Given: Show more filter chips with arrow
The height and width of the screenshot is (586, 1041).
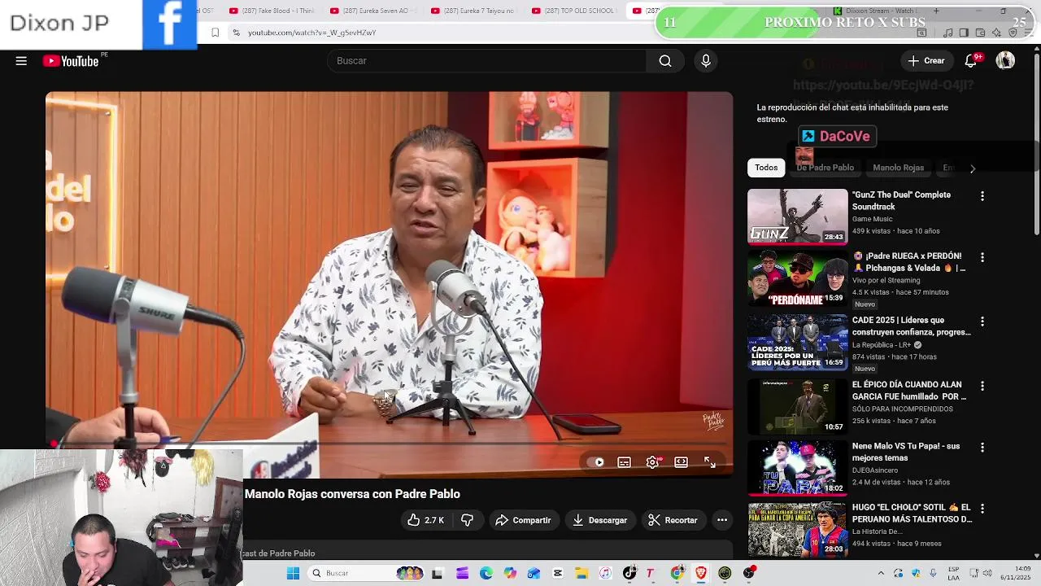Looking at the screenshot, I should coord(972,168).
